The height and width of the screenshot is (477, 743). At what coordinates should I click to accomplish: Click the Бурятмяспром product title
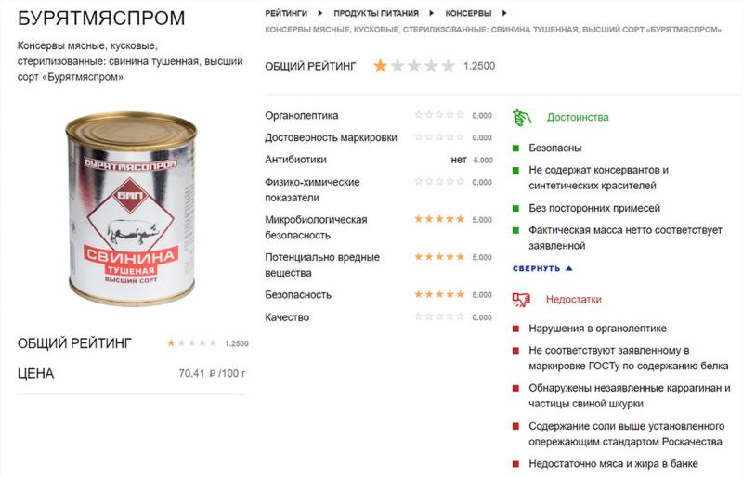(x=101, y=18)
